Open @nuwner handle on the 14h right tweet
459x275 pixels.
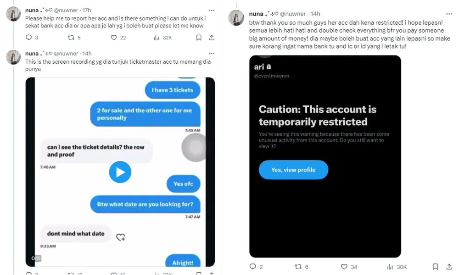(293, 14)
